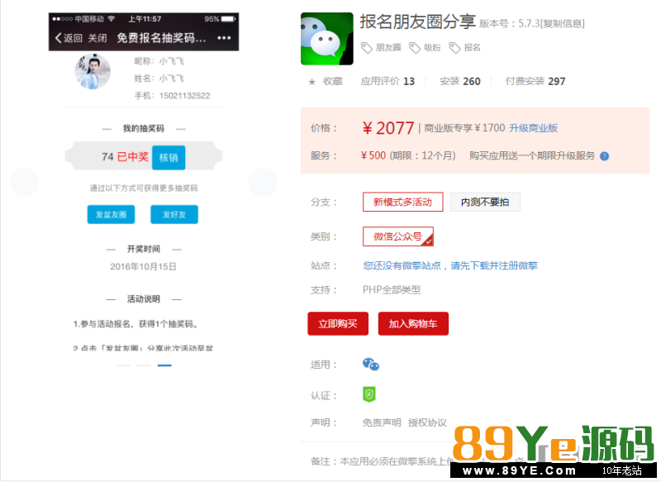Open the 免责声明 link
The image size is (661, 482).
[382, 422]
